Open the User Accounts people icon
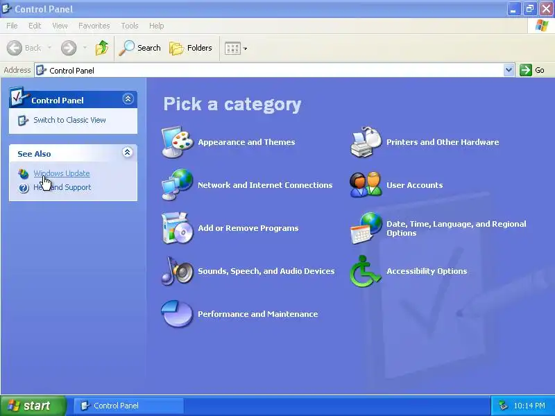The width and height of the screenshot is (555, 416). (x=366, y=184)
